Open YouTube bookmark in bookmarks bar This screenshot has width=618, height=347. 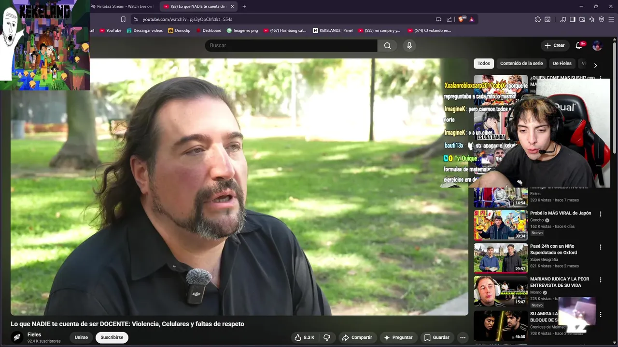click(111, 30)
